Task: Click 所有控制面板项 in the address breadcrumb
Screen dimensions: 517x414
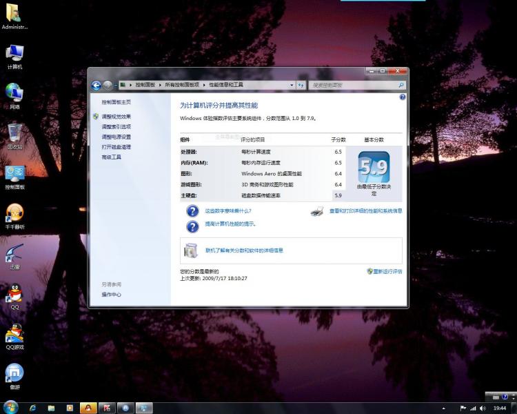Action: coord(182,85)
